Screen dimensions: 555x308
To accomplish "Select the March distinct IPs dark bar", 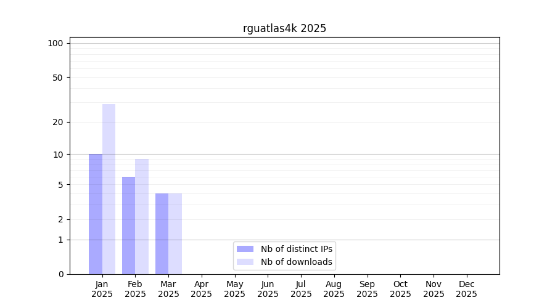I will pyautogui.click(x=162, y=233).
